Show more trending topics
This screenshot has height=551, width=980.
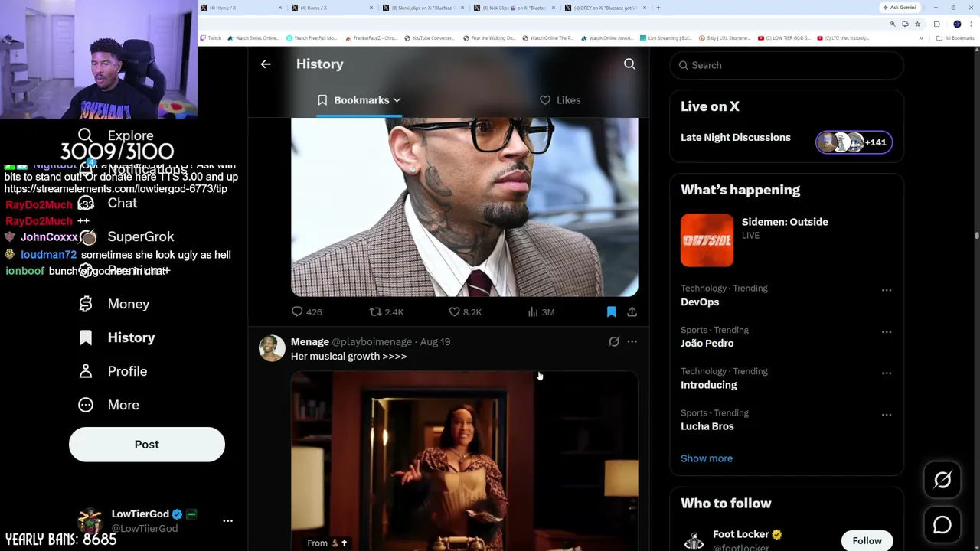click(707, 458)
